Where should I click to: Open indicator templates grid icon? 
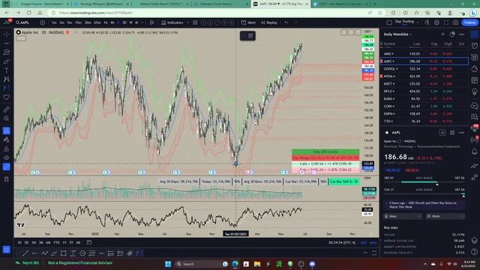pos(195,22)
